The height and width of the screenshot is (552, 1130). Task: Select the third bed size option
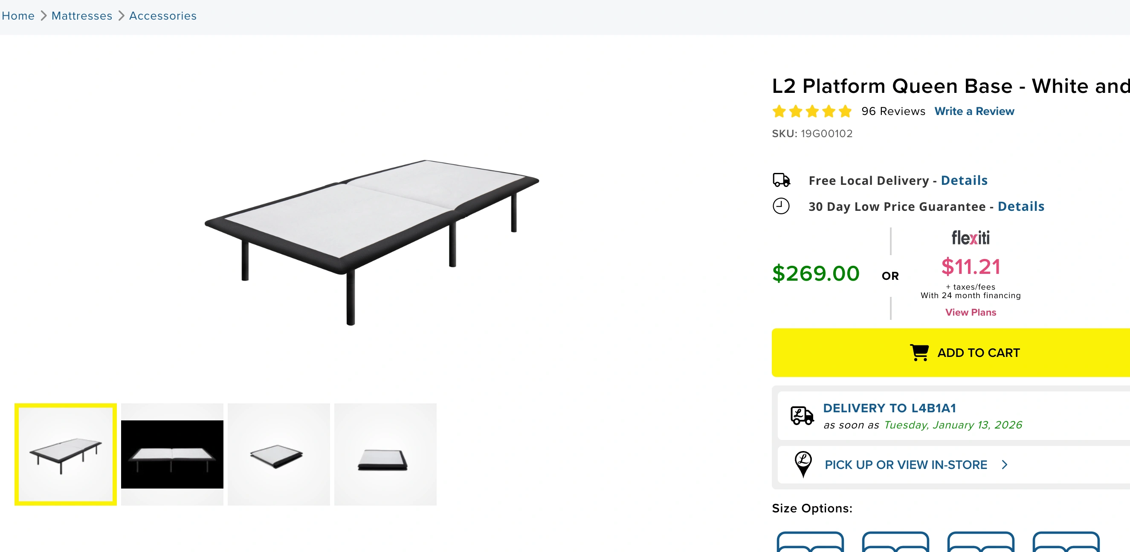tap(980, 542)
